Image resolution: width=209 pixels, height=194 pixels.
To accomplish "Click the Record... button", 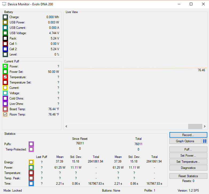I will [188, 135].
